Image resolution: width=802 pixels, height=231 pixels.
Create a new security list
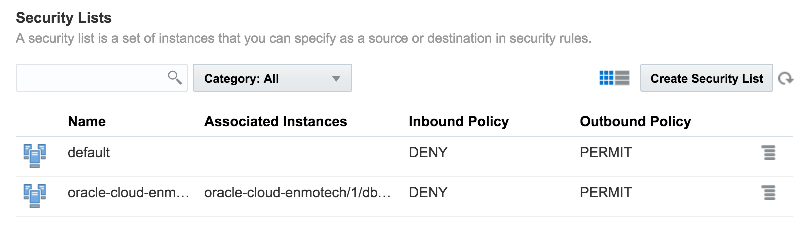click(x=706, y=78)
